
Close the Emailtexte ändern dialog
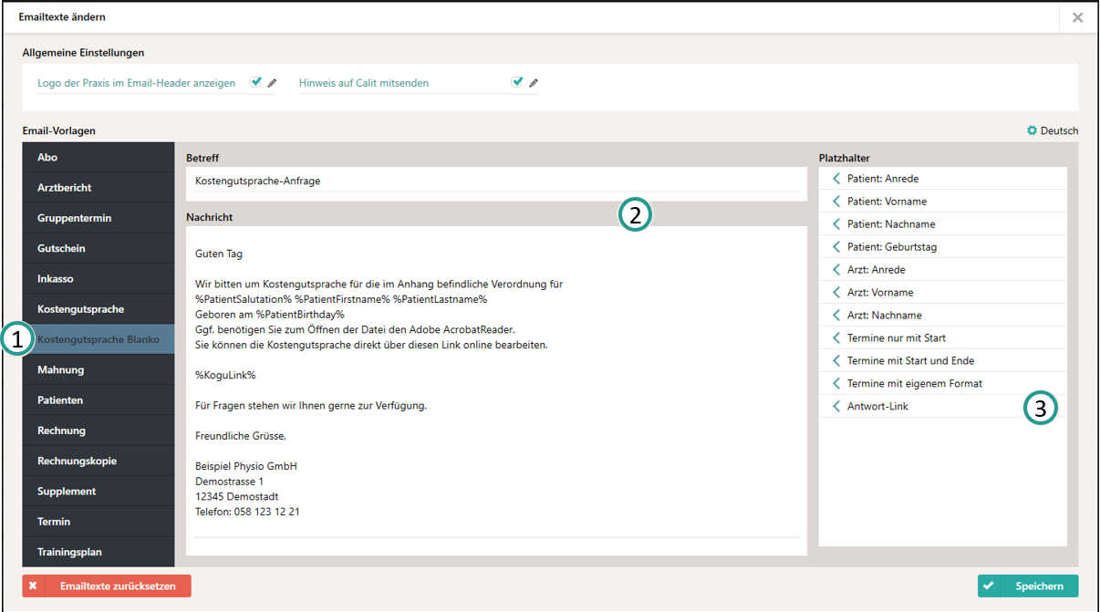[1078, 17]
